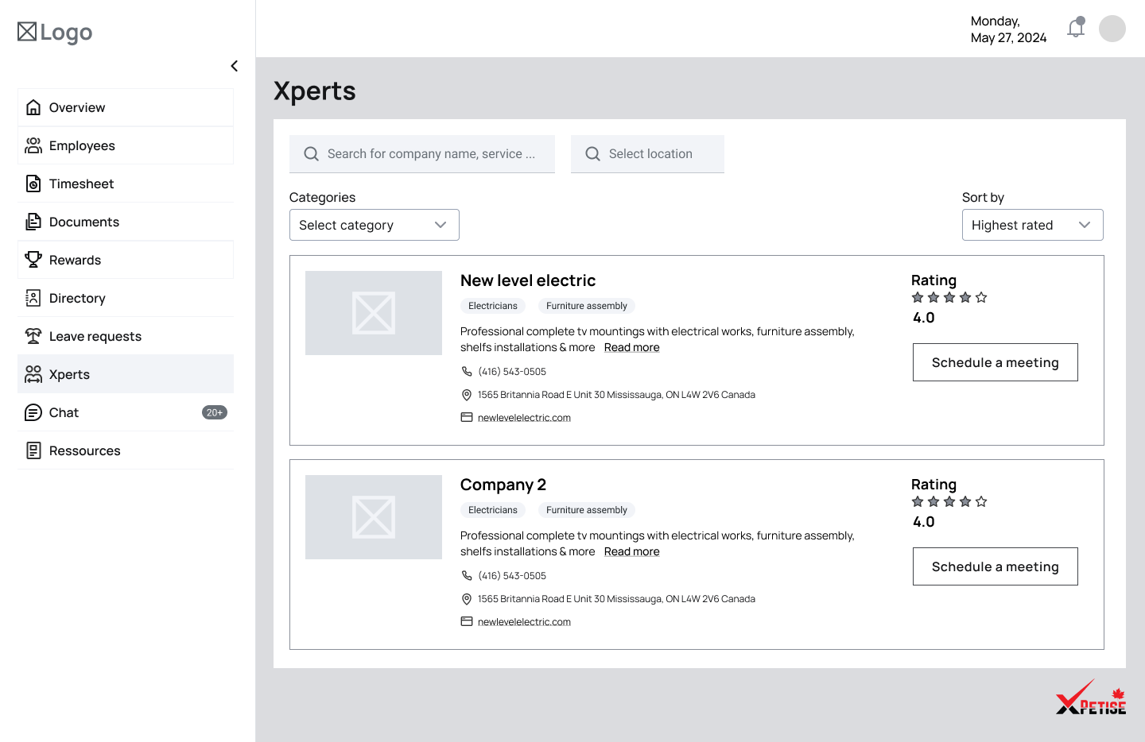Click the Chat speech bubble icon

[x=33, y=412]
